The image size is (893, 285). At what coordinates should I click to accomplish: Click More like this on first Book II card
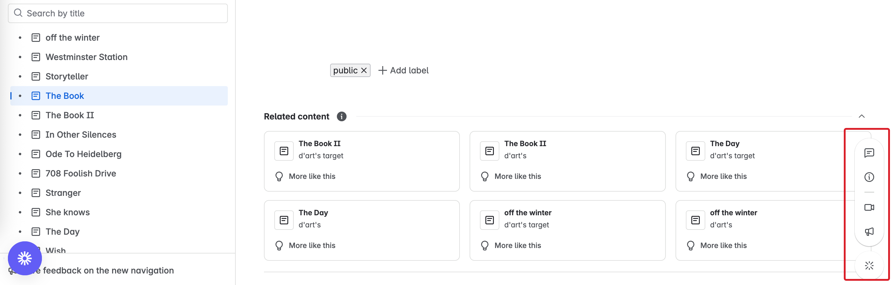312,176
